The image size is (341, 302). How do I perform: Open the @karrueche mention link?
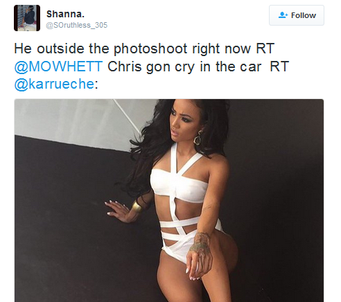point(54,84)
